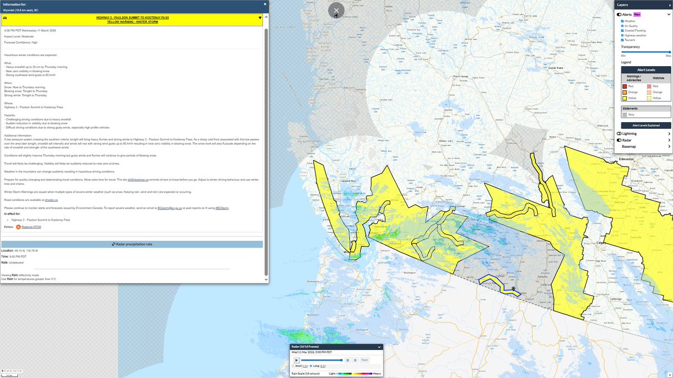Step radar to previous frame
Image resolution: width=673 pixels, height=378 pixels.
point(348,360)
